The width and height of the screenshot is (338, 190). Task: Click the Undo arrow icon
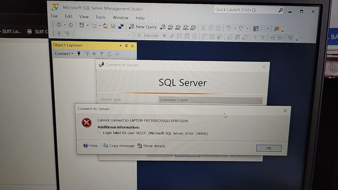tap(229, 28)
